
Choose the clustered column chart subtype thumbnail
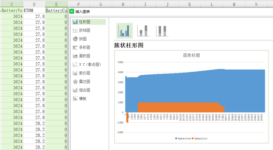(124, 31)
